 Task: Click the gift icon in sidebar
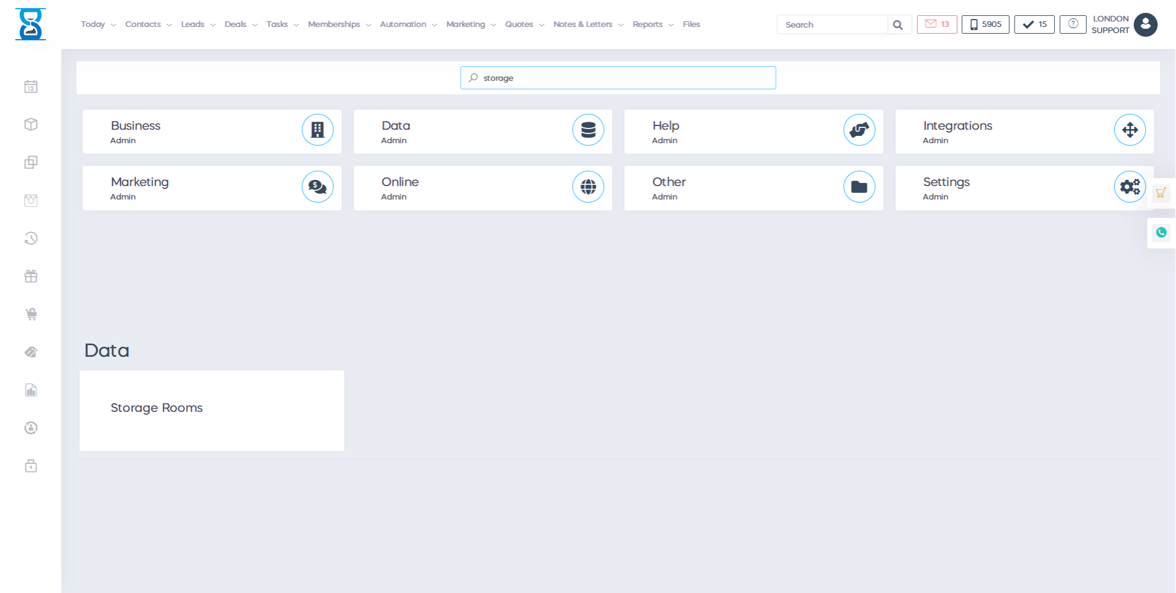tap(31, 277)
